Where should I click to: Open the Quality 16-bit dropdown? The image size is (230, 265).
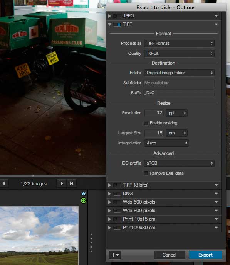pos(179,53)
